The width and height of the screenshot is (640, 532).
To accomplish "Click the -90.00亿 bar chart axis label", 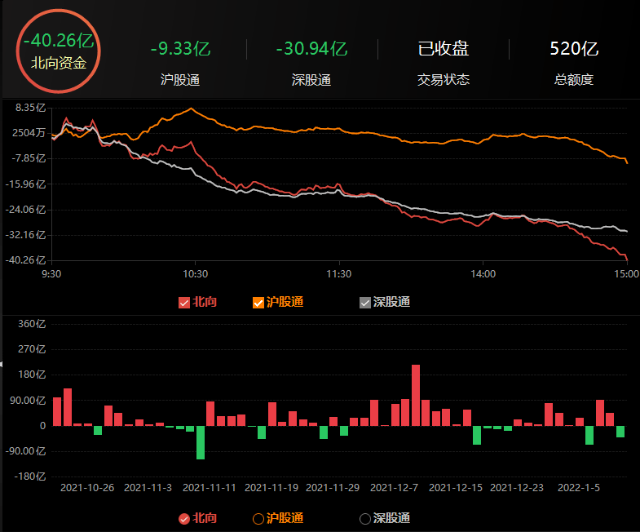I will [26, 451].
